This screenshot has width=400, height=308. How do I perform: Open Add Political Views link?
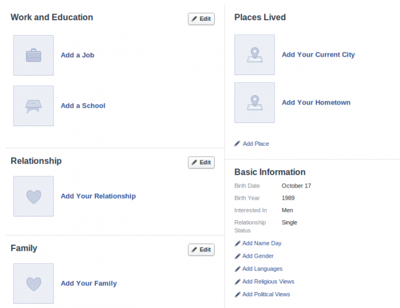pos(266,294)
